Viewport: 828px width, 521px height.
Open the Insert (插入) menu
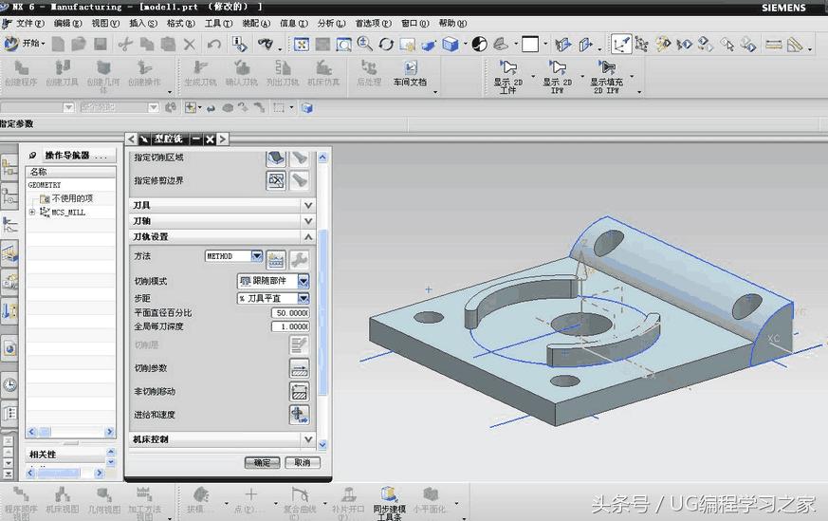142,23
